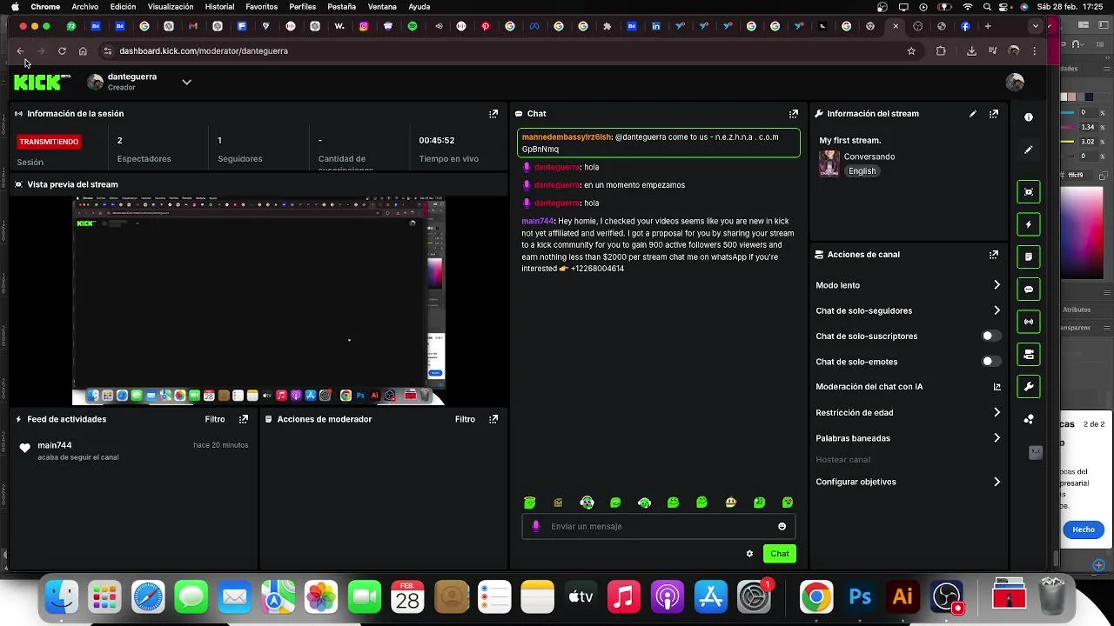This screenshot has width=1114, height=626.
Task: Open the profile avatar at top right
Action: 1014,83
